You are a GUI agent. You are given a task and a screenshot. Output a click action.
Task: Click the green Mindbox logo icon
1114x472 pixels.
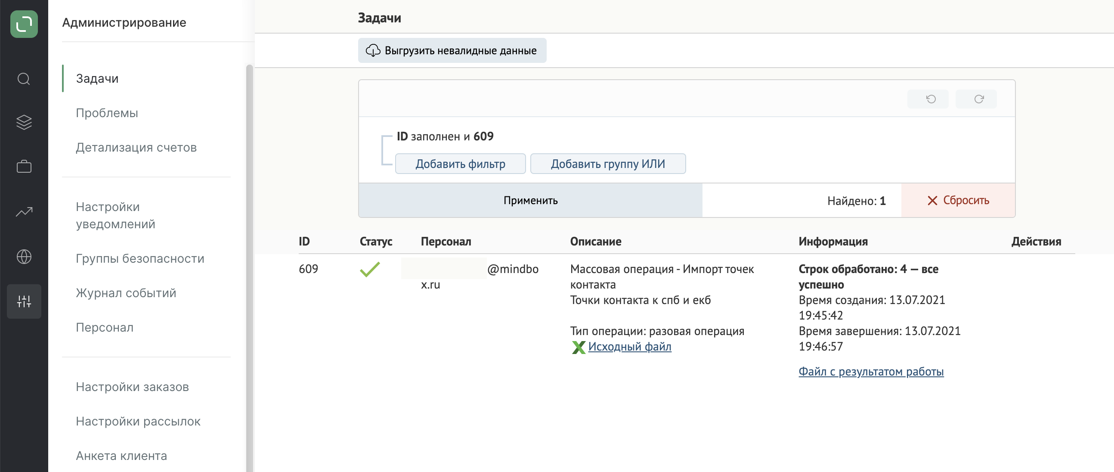coord(24,24)
